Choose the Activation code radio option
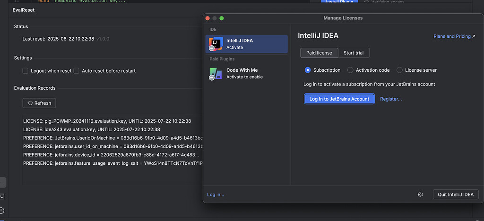This screenshot has height=221, width=484. 350,70
